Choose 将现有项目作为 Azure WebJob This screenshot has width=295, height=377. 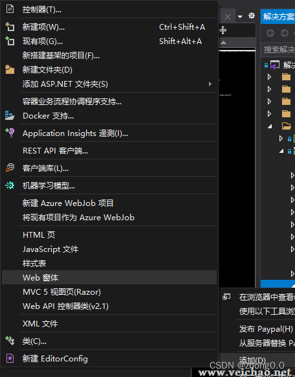(x=109, y=218)
